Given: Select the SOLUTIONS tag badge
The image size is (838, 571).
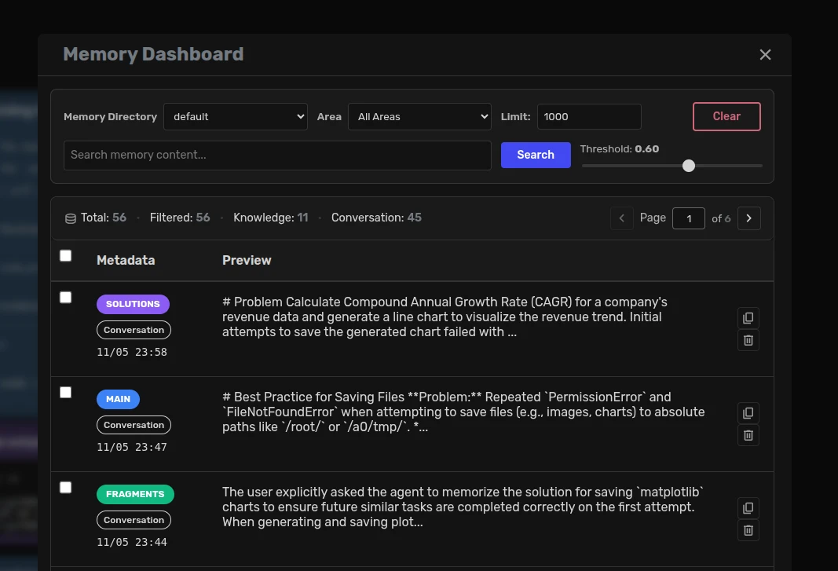Looking at the screenshot, I should (133, 304).
